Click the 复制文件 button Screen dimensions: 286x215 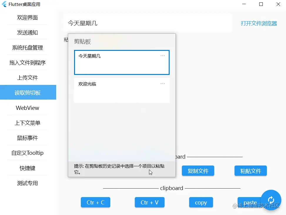[x=198, y=171]
